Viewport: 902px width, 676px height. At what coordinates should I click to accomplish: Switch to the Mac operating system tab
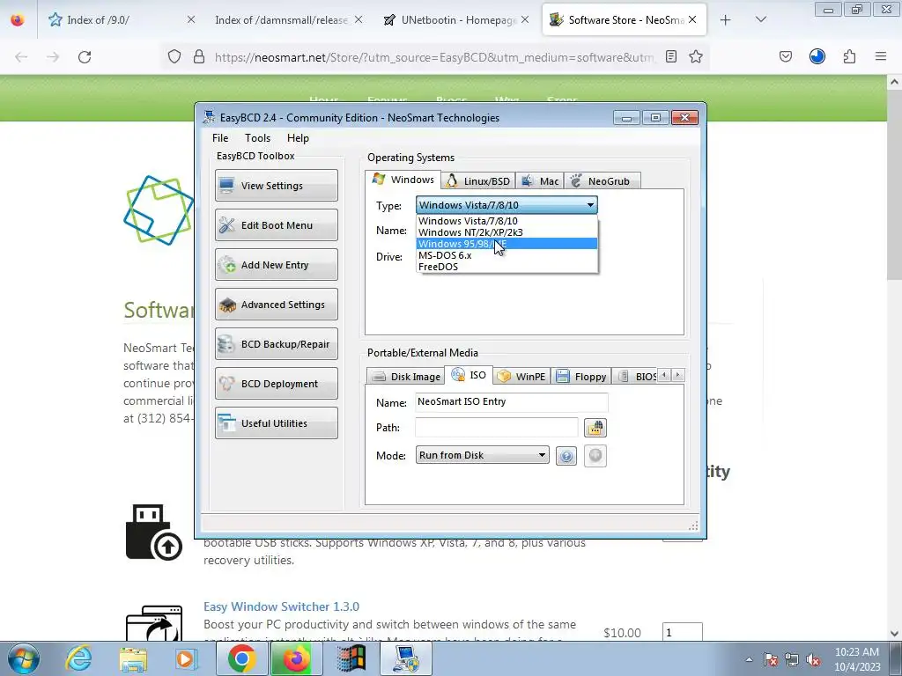(540, 181)
